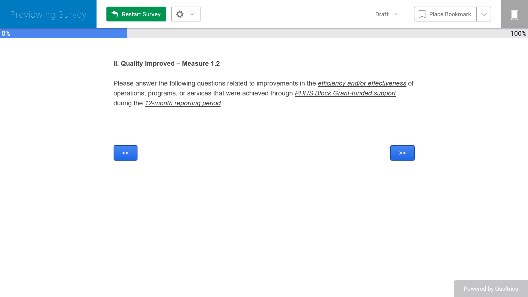528x297 pixels.
Task: Click the Restart Survey arrow icon
Action: (115, 14)
